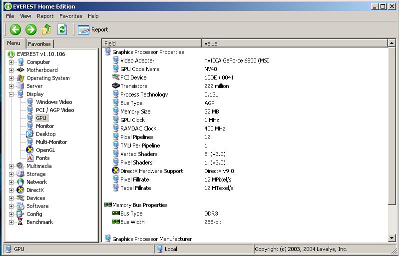Expand the Server tree node
Viewport: 399px width, 256px height.
[11, 86]
